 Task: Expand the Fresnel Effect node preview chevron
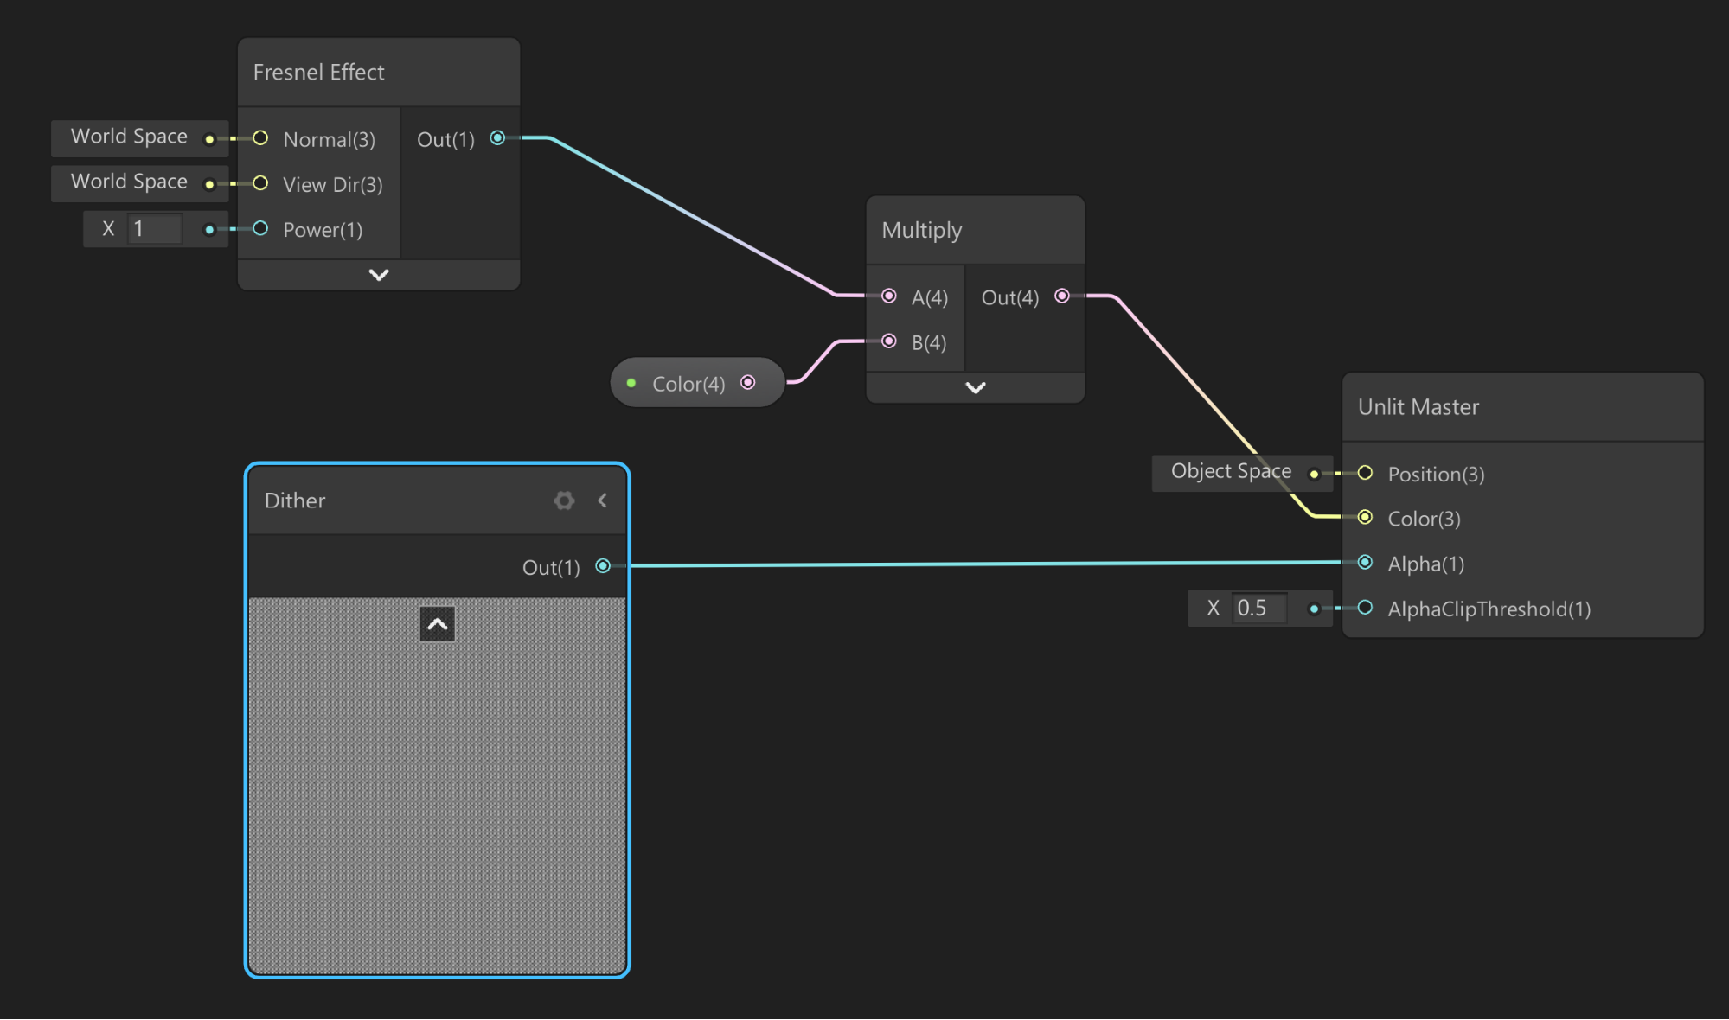pos(379,275)
